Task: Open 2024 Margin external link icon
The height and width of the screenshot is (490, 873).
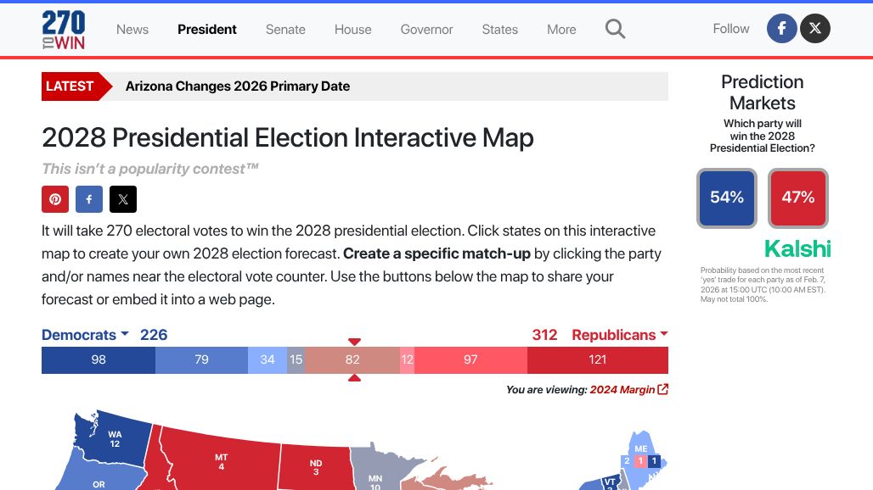Action: (x=663, y=390)
